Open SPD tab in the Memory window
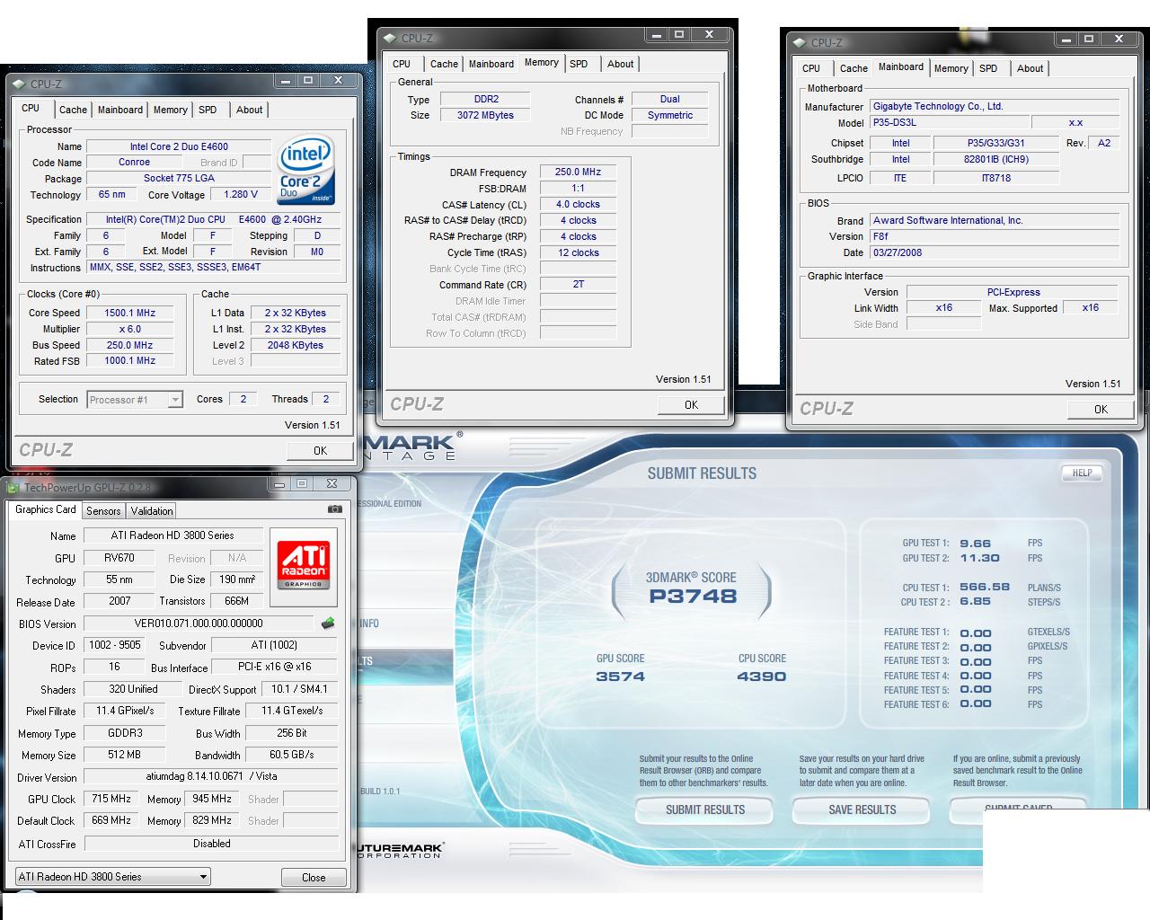The height and width of the screenshot is (920, 1150). coord(579,64)
